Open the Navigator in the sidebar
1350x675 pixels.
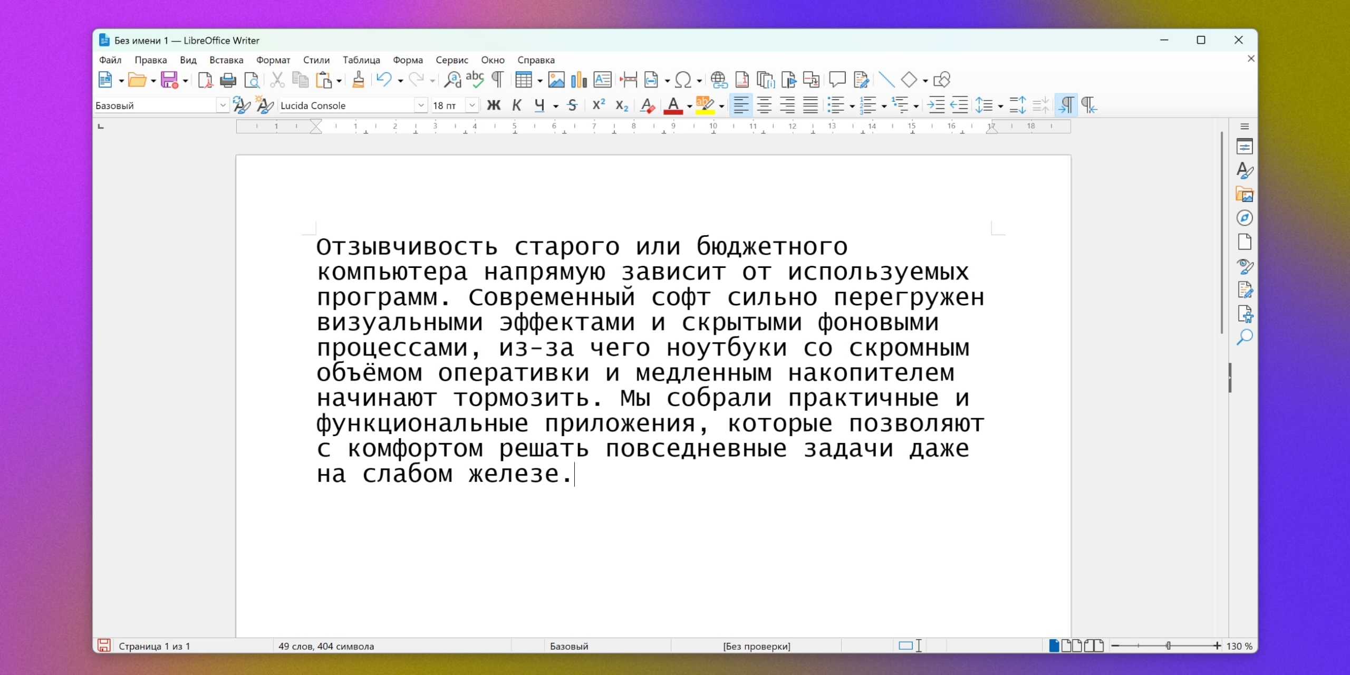pyautogui.click(x=1245, y=218)
